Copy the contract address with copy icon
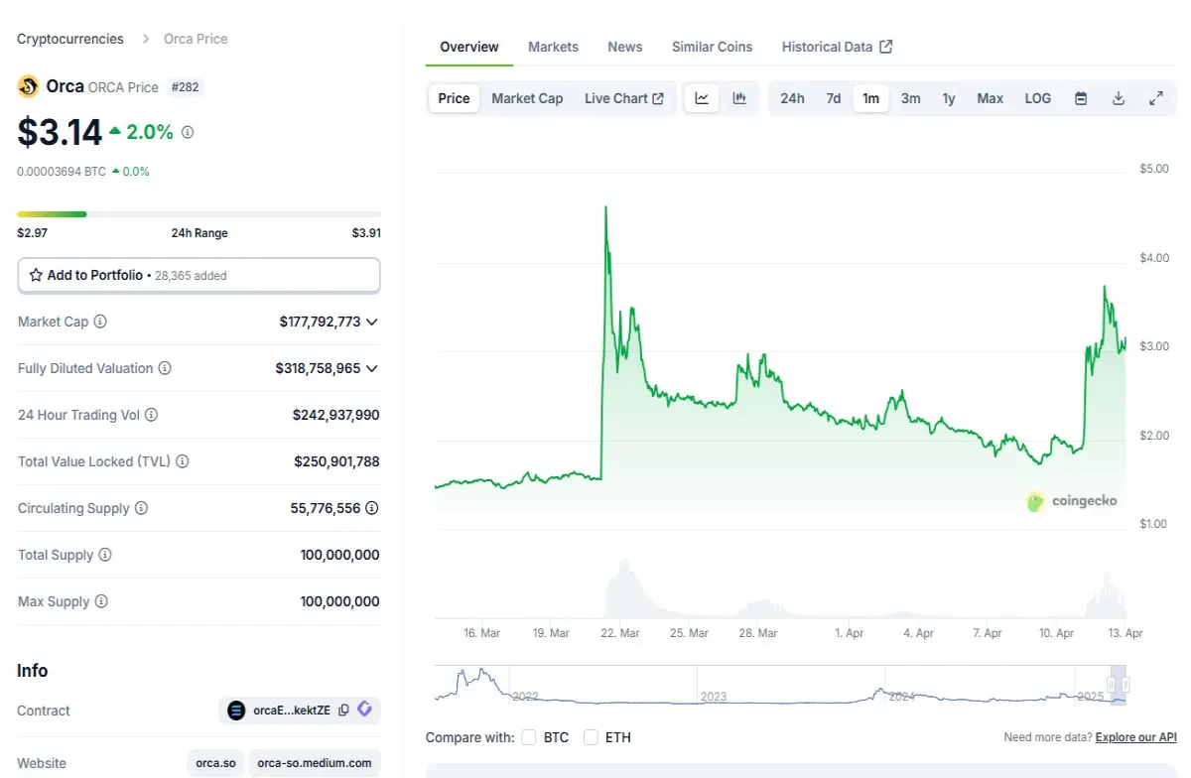Screen dimensions: 1191x778 pyautogui.click(x=343, y=710)
